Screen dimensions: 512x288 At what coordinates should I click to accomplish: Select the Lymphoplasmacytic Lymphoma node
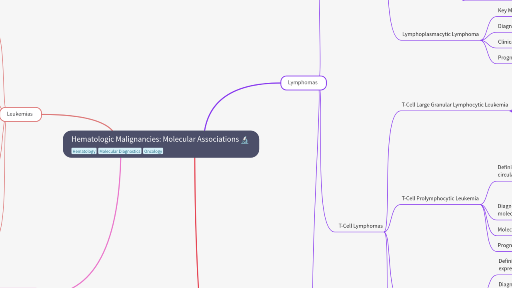point(440,34)
